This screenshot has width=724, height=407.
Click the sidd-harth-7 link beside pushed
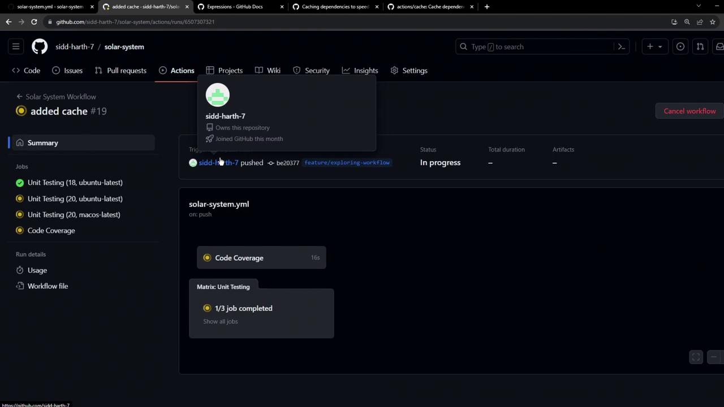click(218, 163)
